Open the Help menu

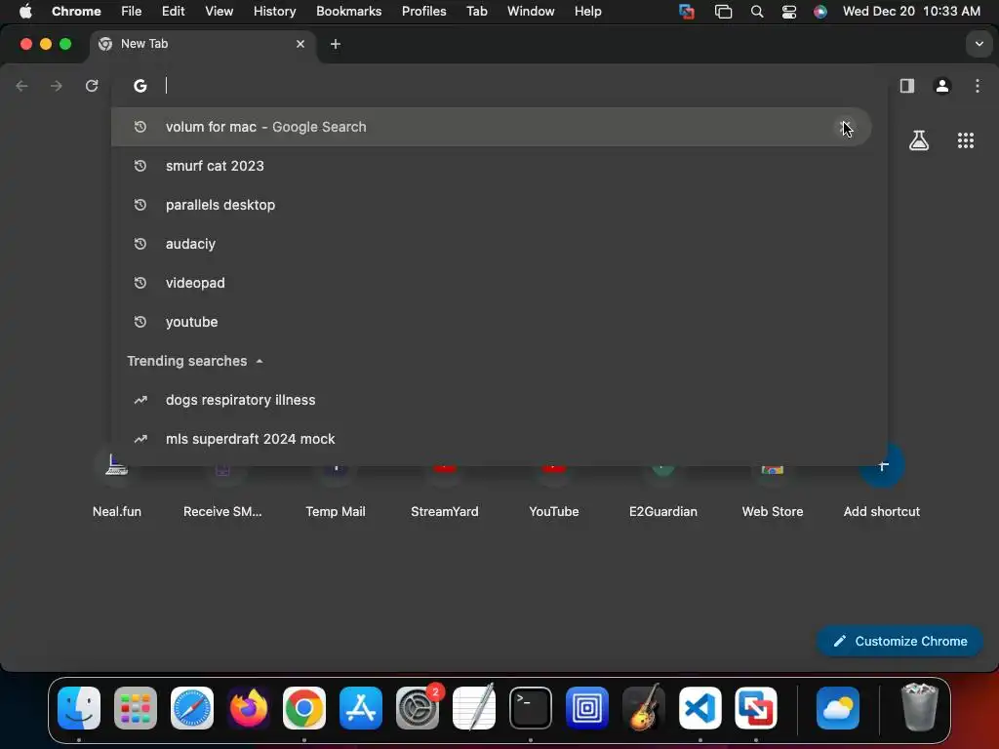coord(587,11)
